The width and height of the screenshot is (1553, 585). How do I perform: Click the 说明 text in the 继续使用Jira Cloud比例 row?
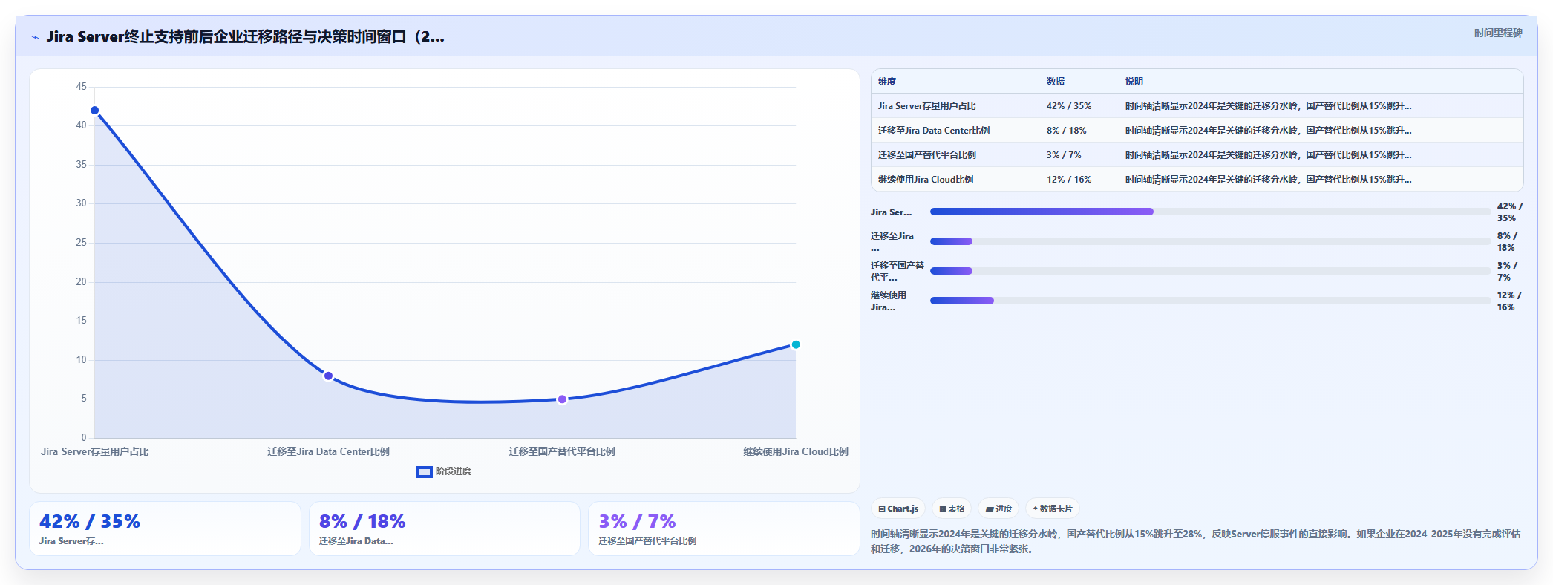point(1269,180)
